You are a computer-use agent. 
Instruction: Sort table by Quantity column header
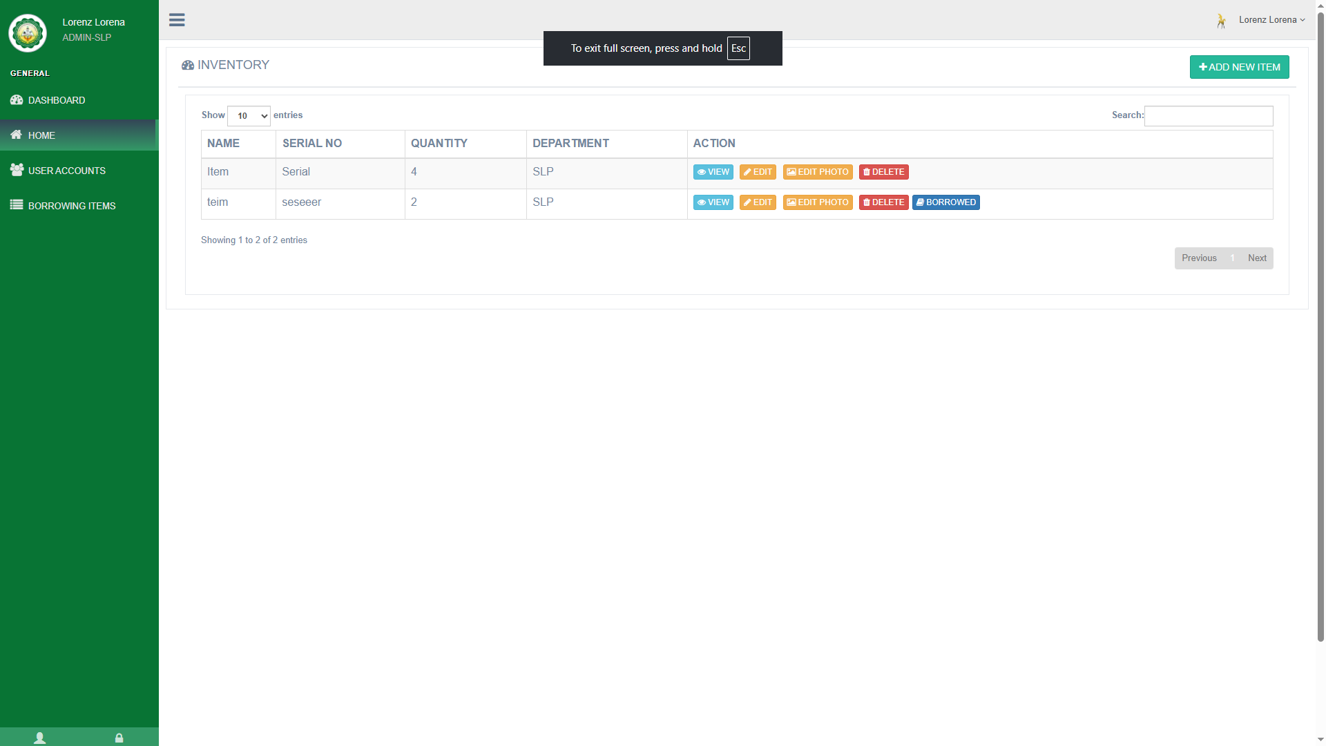[x=439, y=144]
